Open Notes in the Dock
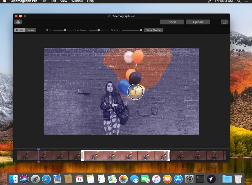252x185 pixels. tap(90, 179)
